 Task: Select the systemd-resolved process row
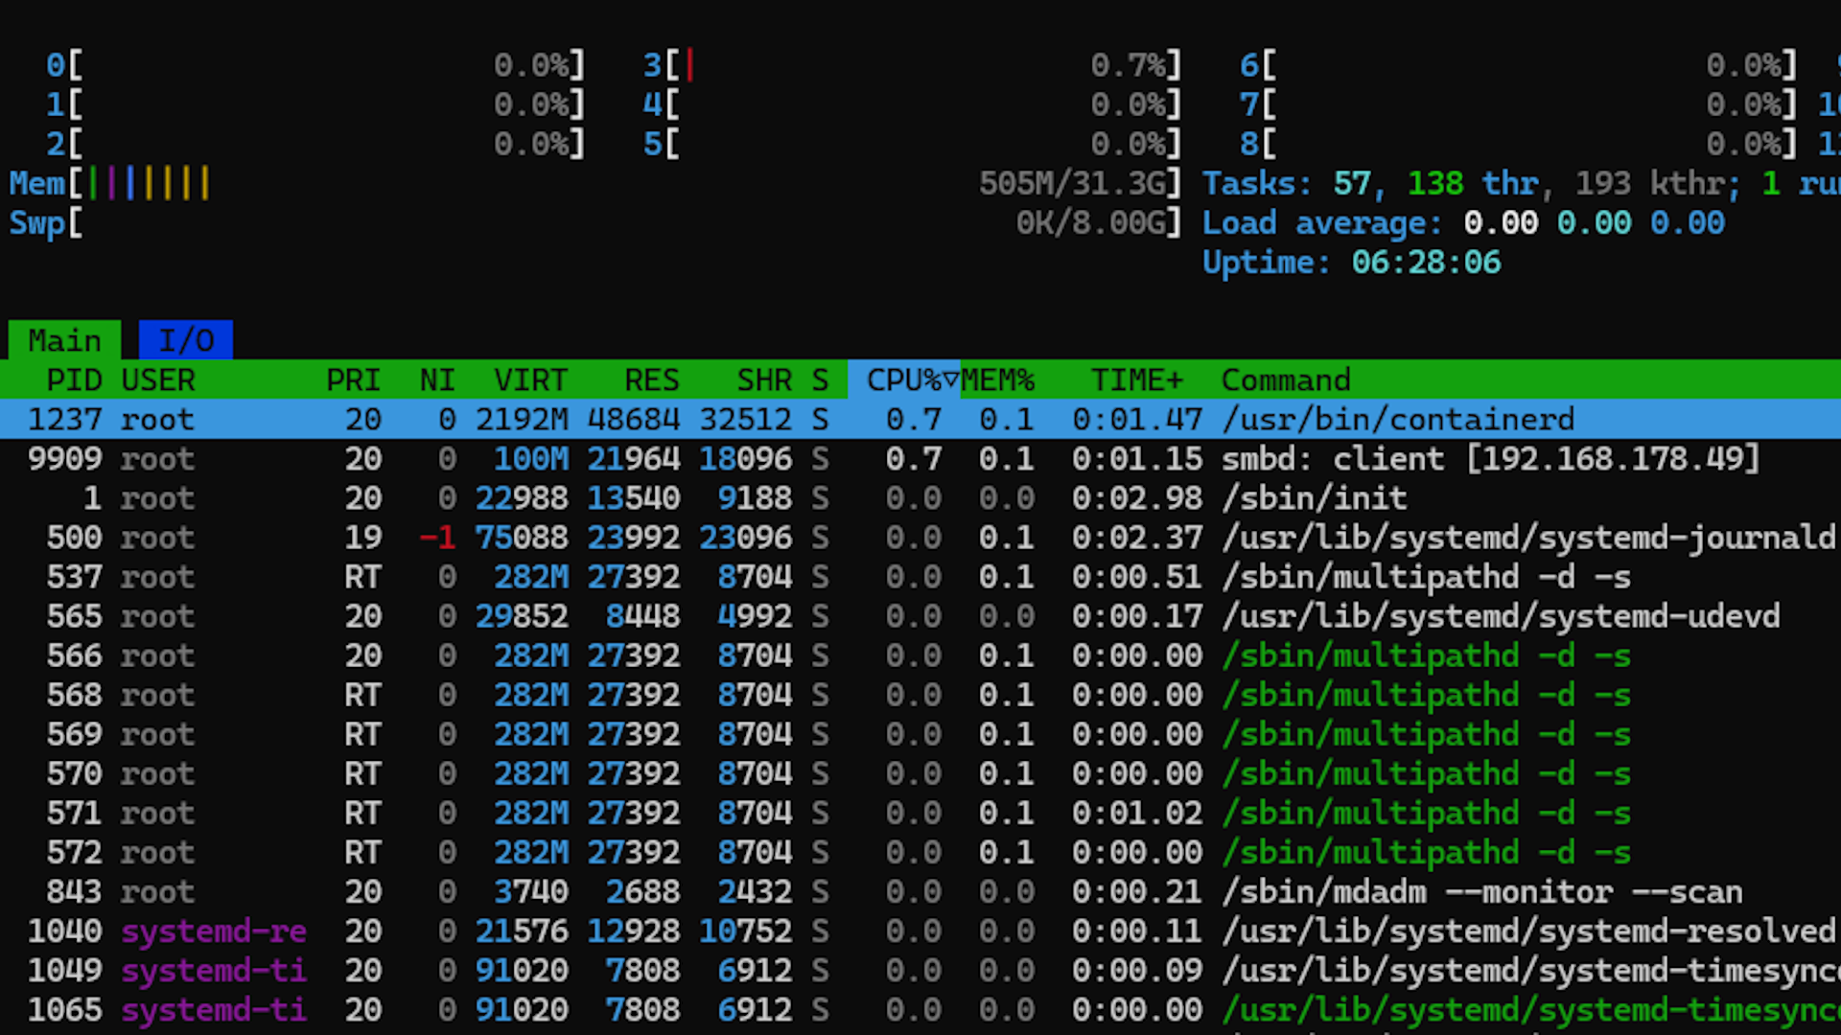1527,931
